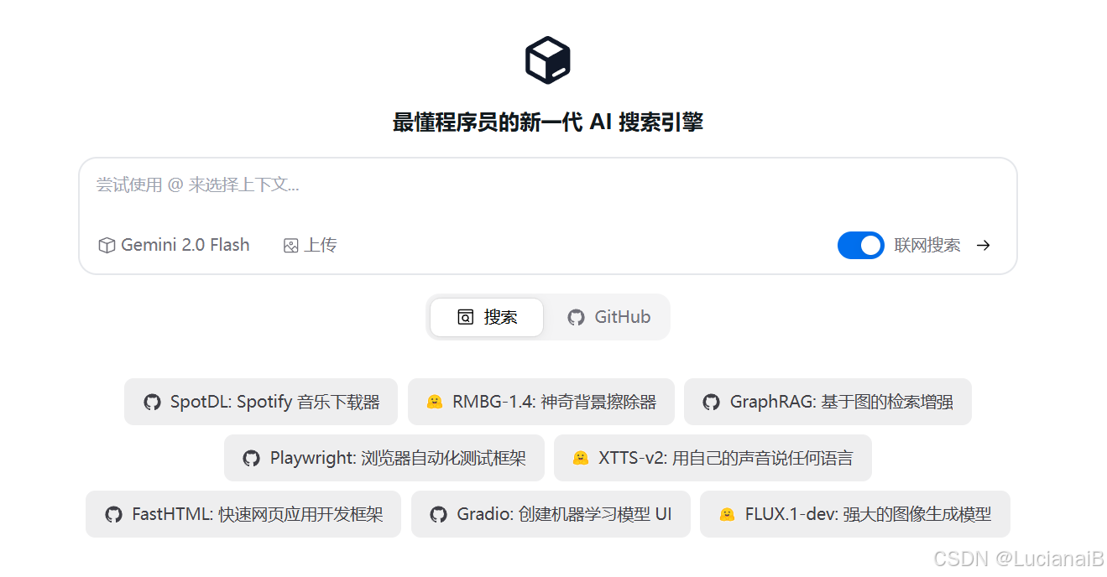Choose RMBG-1.4: 神奇背景擦除器 suggestion
1107x577 pixels.
pyautogui.click(x=541, y=402)
